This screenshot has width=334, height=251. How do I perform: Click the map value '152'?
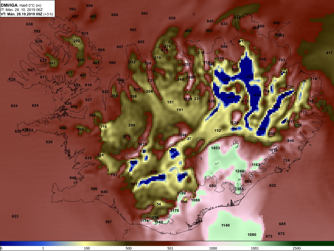(x=217, y=131)
